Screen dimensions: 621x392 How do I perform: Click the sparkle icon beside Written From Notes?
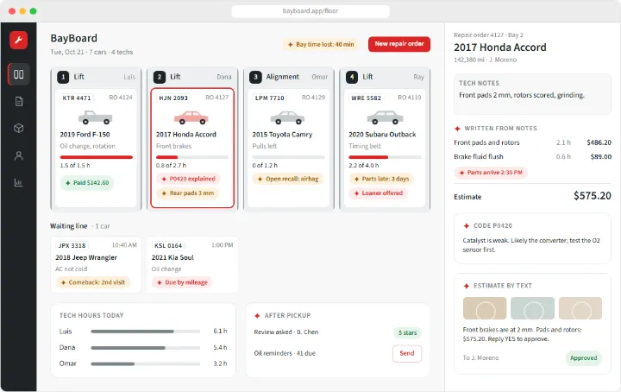point(457,129)
